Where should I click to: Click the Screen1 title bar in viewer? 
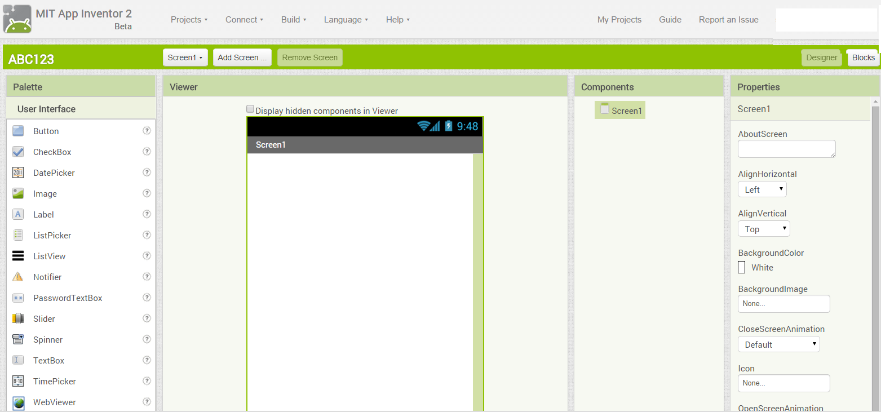(x=365, y=145)
